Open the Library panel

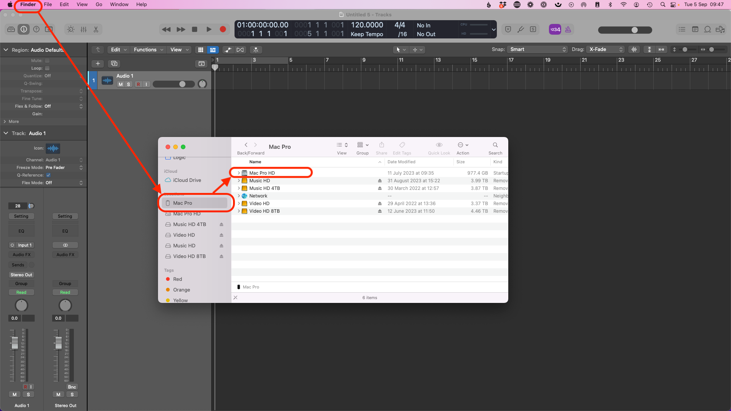pos(11,29)
